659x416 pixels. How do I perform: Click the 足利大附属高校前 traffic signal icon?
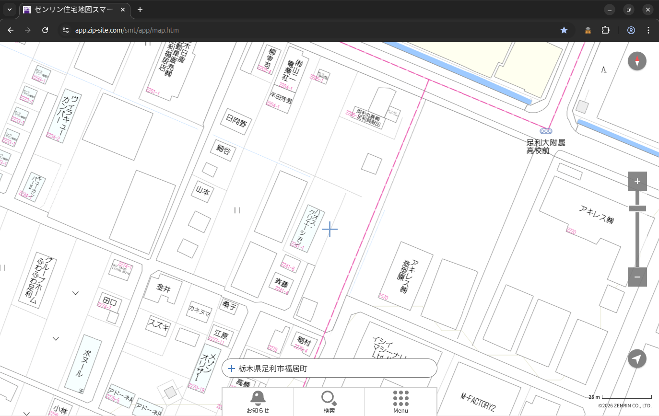546,131
